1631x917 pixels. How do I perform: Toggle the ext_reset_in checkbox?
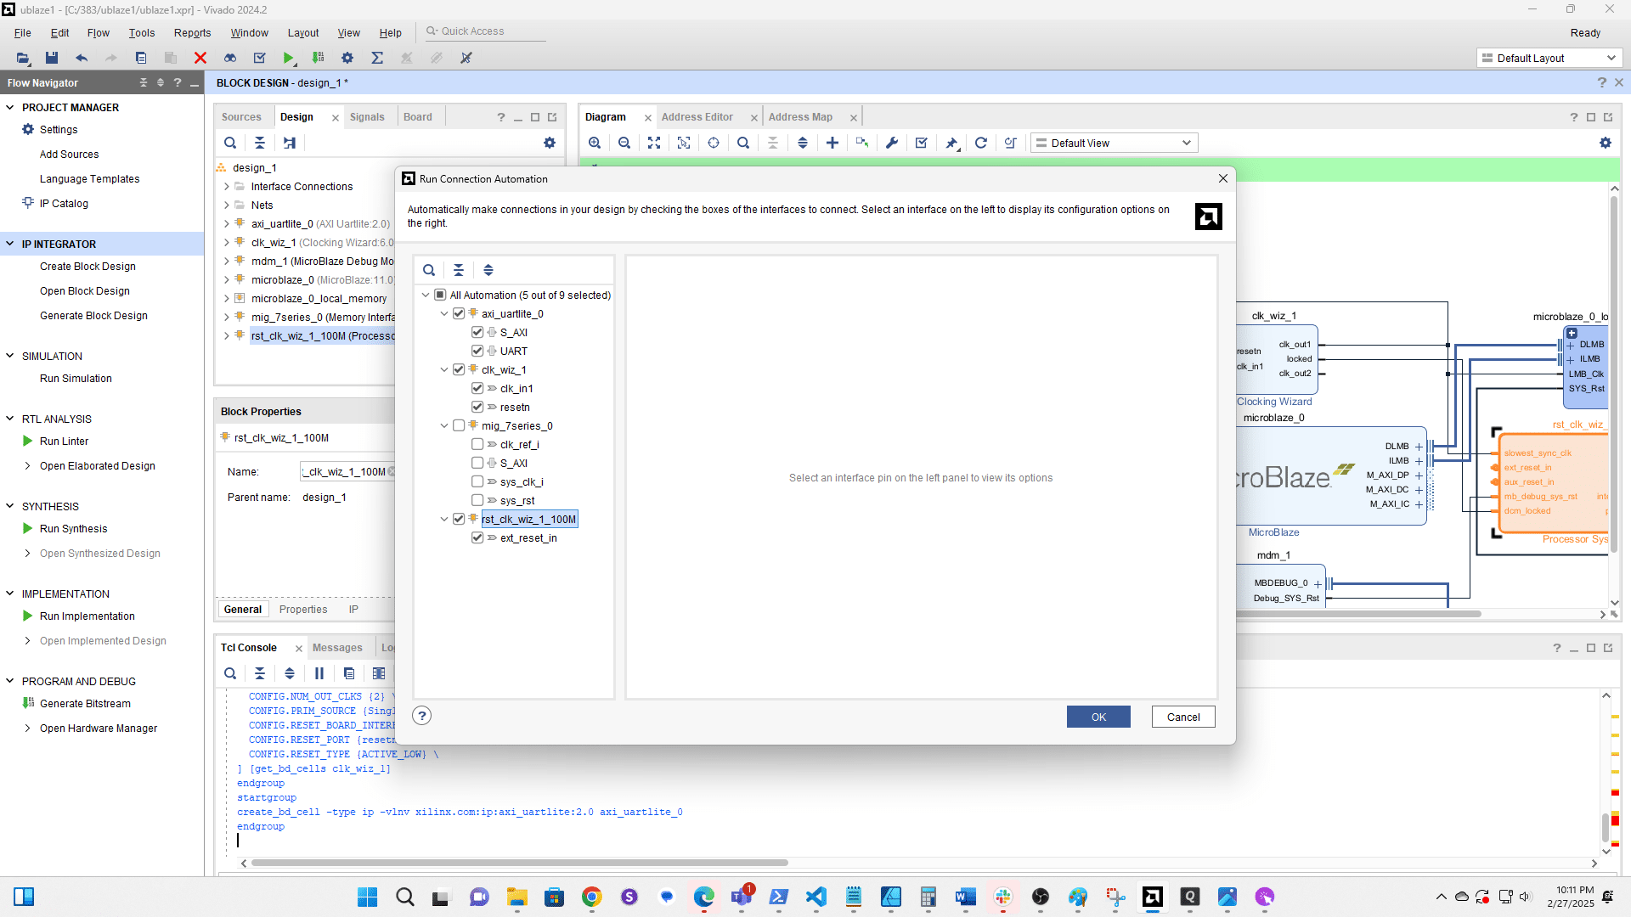[477, 538]
